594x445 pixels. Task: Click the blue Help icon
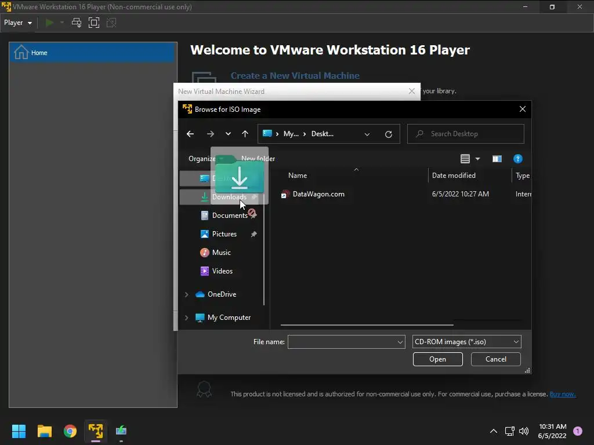point(517,159)
